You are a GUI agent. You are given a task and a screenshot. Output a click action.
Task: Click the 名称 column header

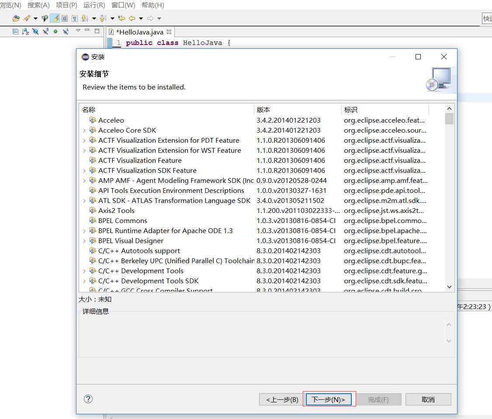(166, 110)
